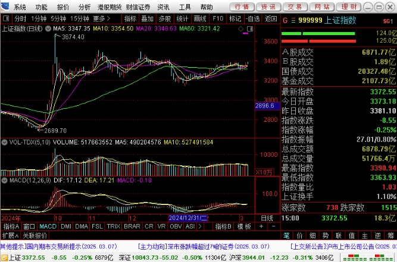Click the triangle icon before VOL-TDX label
The width and height of the screenshot is (397, 262).
tap(4, 143)
